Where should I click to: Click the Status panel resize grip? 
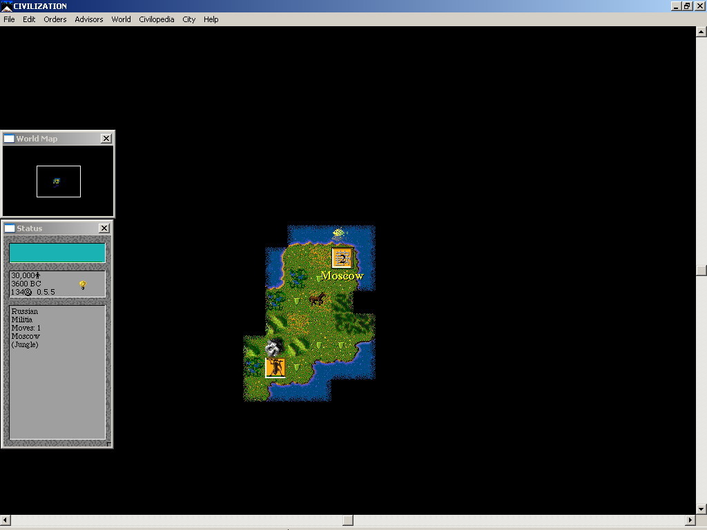point(108,444)
